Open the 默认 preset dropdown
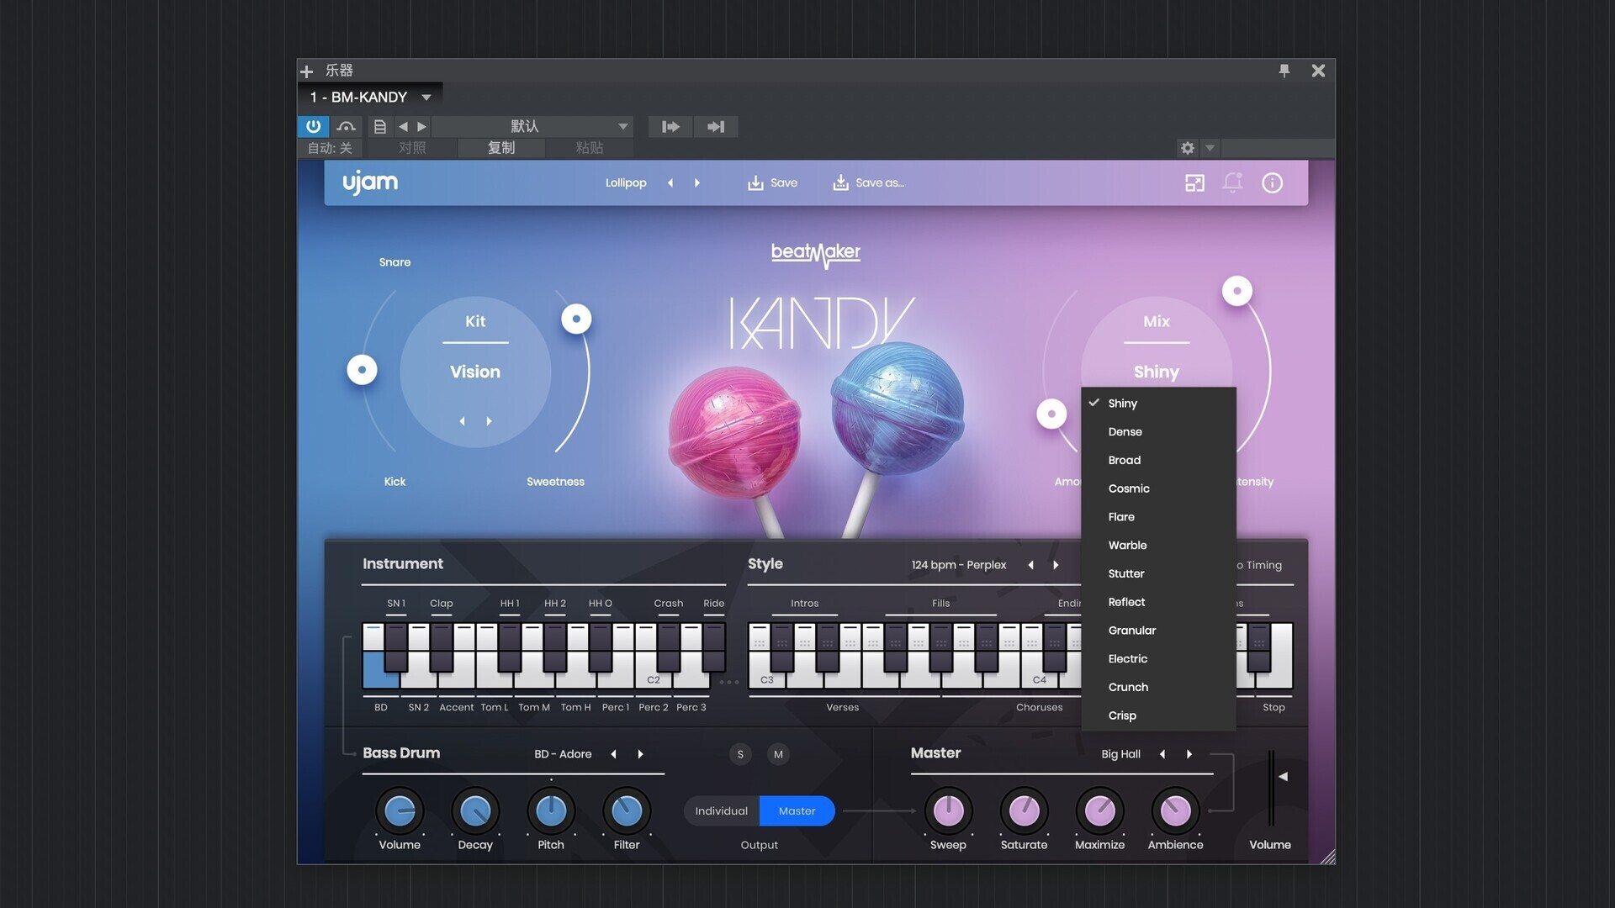Screen dimensions: 1615x908 coord(533,126)
